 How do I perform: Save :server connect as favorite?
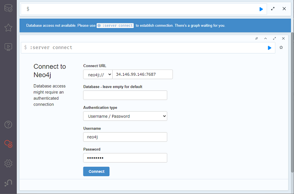coord(281,47)
